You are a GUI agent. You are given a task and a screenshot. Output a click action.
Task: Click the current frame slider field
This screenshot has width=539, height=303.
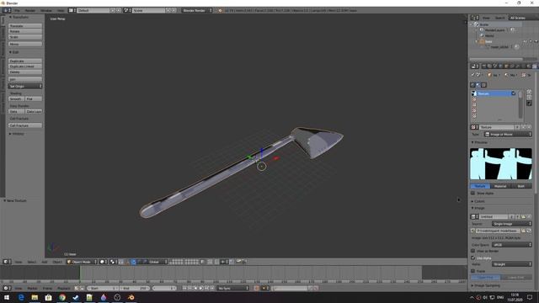(x=164, y=288)
